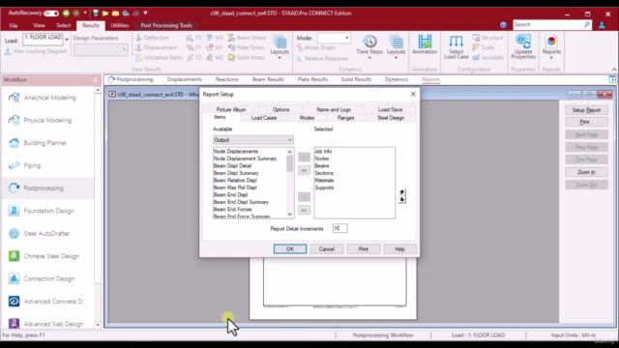Screen dimensions: 619x348
Task: Click the Deflection tool
Action: pos(152,38)
